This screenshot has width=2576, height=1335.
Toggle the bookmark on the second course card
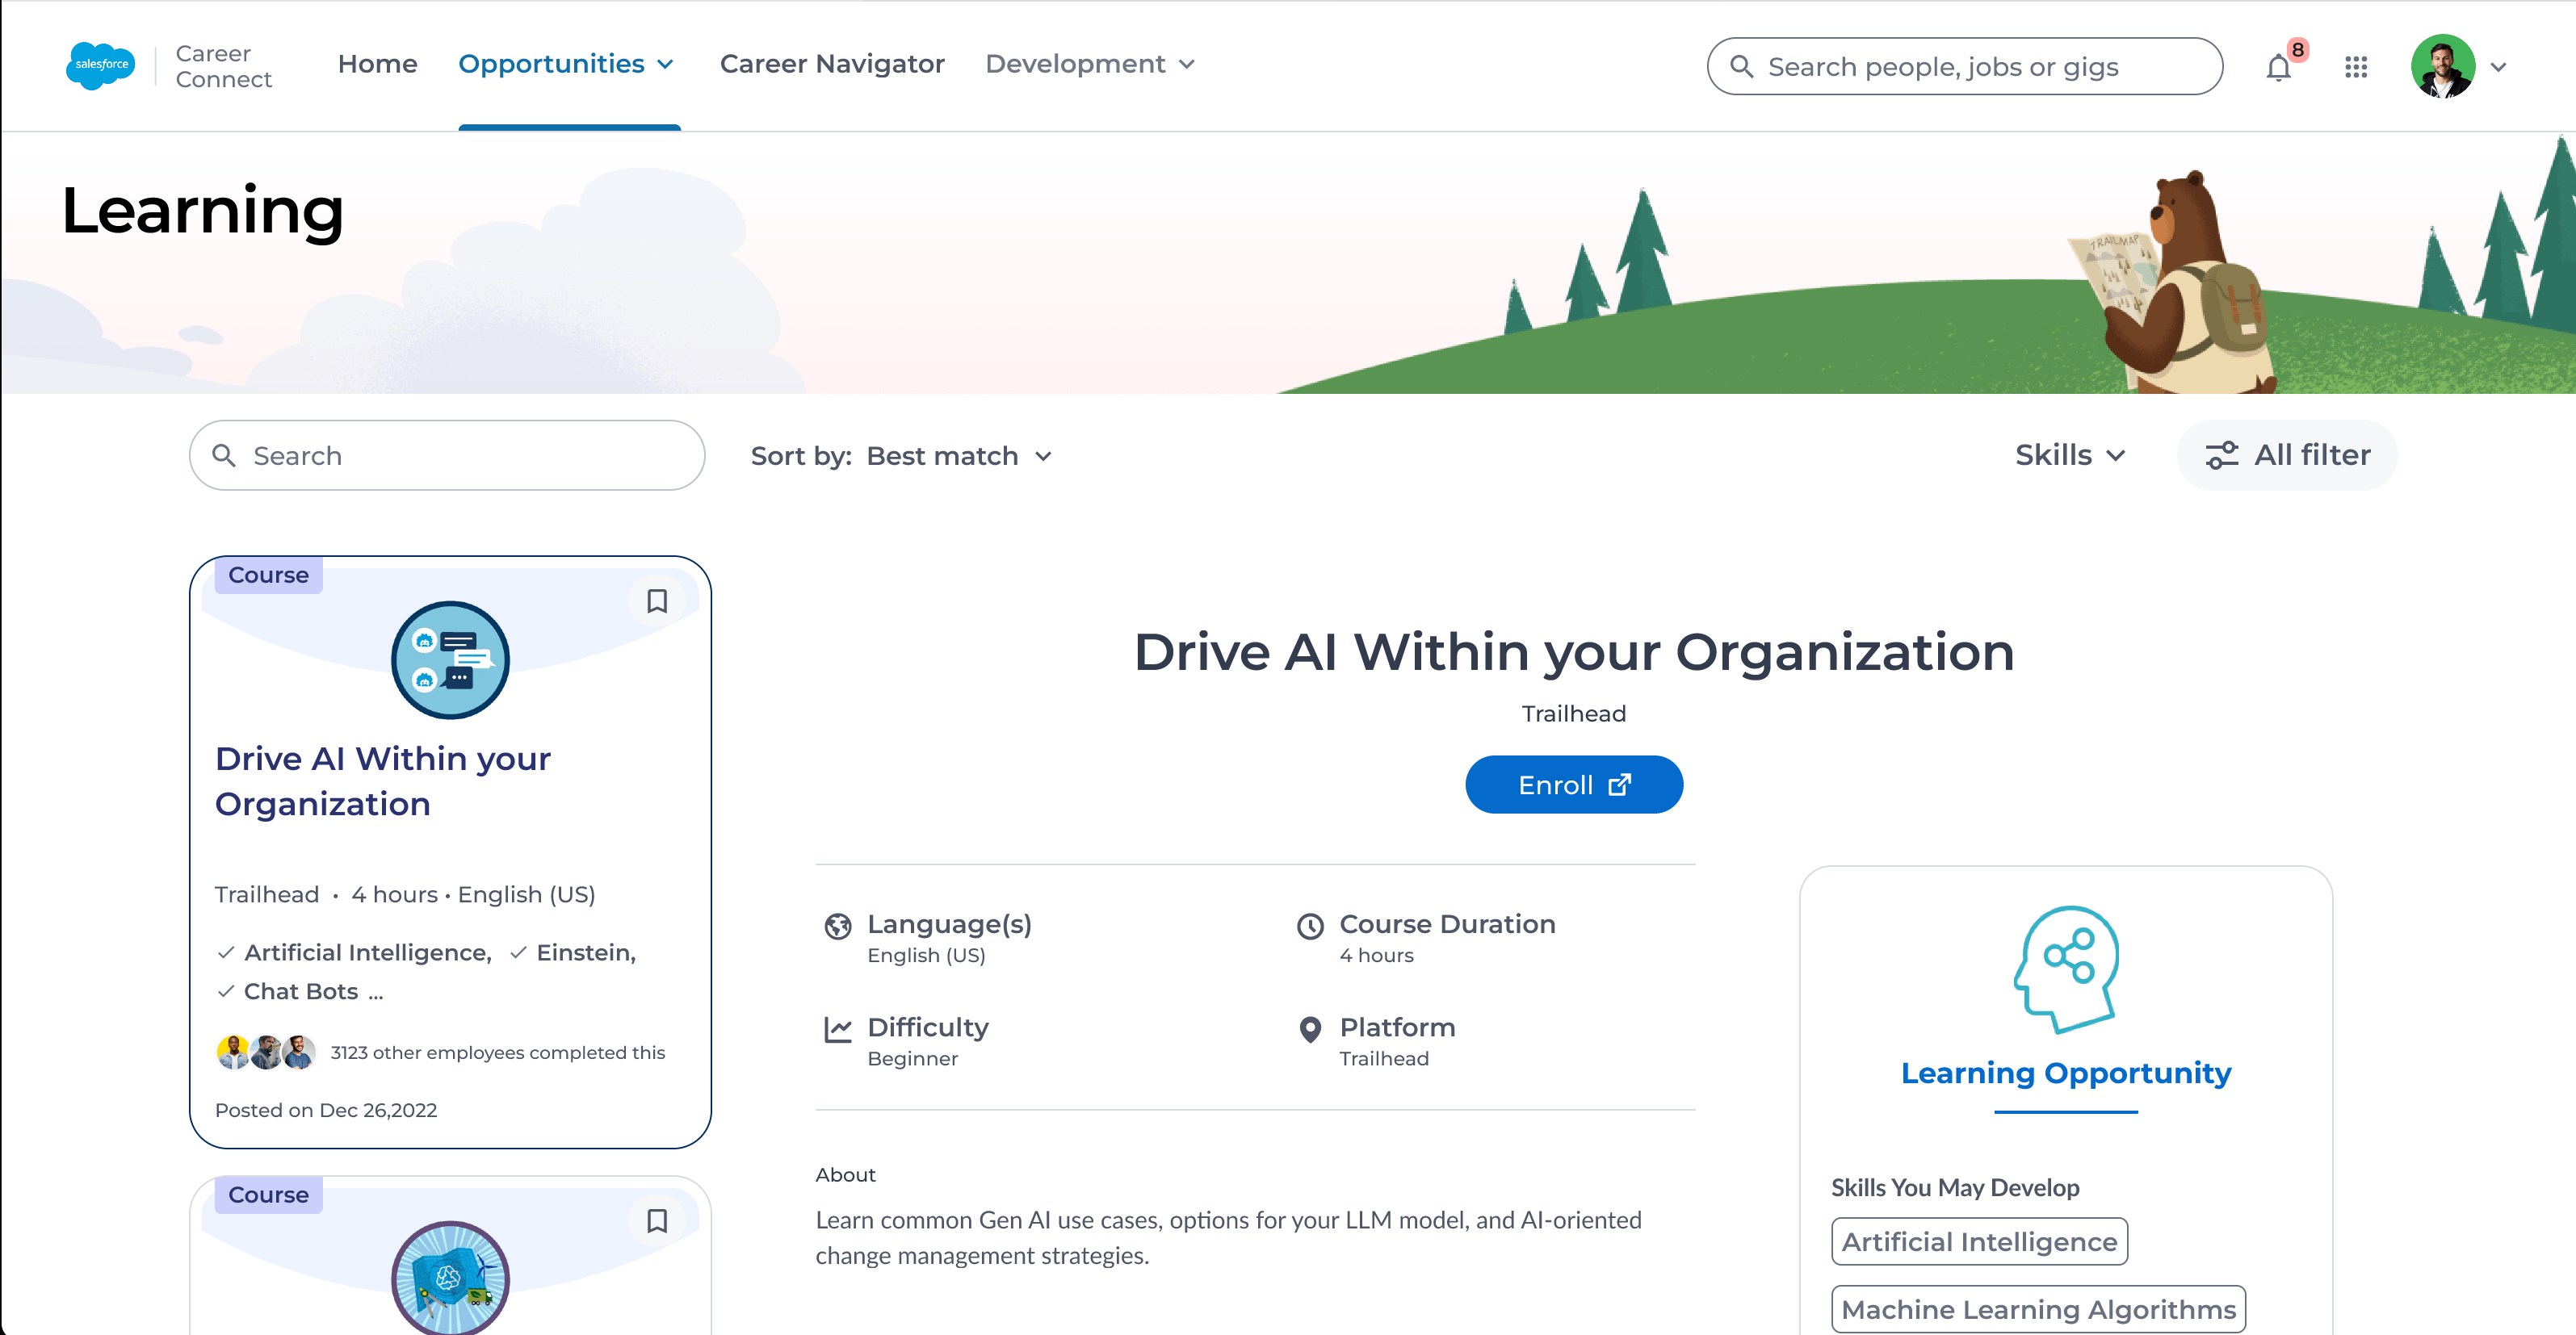pyautogui.click(x=656, y=1220)
